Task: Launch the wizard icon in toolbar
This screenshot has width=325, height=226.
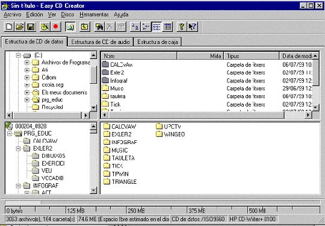Action: point(45,27)
